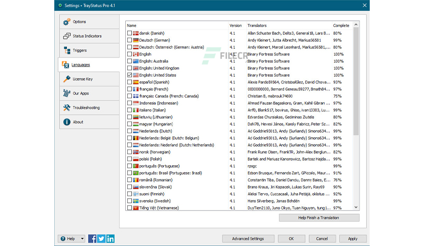Click the About info icon
The height and width of the screenshot is (246, 424).
67,122
